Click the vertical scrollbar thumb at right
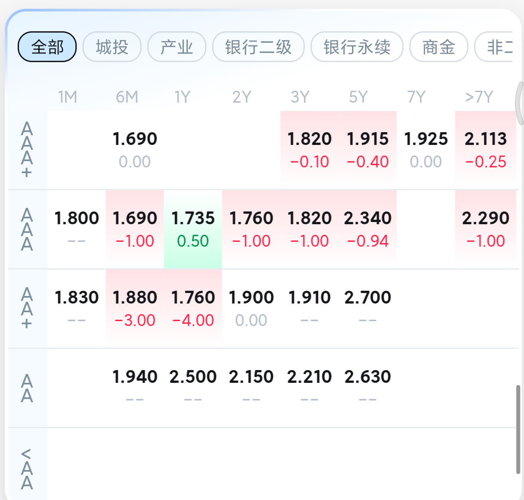524x500 pixels. 518,430
